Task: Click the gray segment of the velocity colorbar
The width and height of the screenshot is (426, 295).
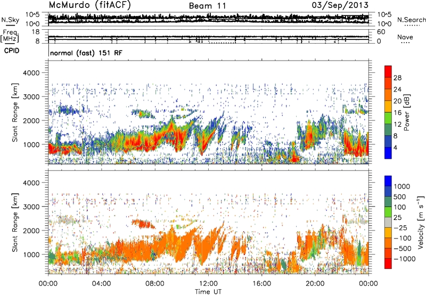Action: coord(388,223)
